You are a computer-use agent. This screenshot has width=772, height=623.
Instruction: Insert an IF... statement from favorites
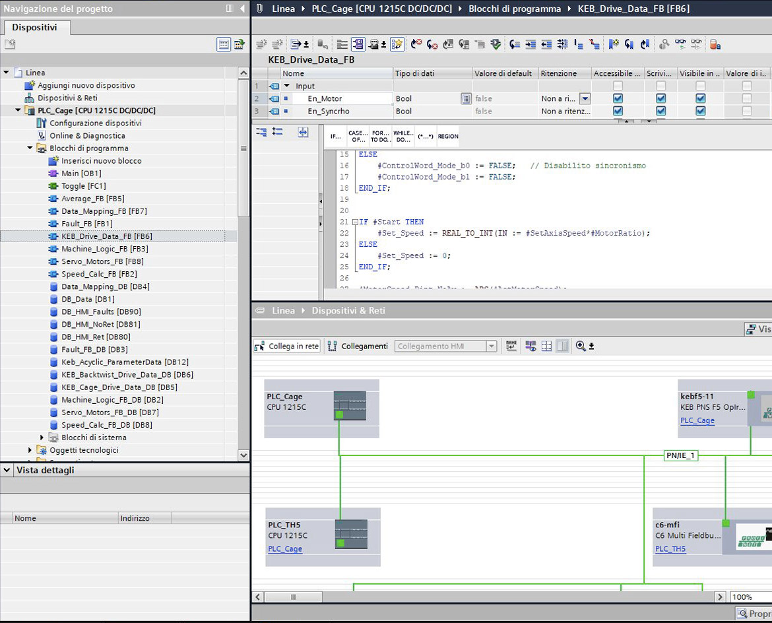(x=336, y=136)
